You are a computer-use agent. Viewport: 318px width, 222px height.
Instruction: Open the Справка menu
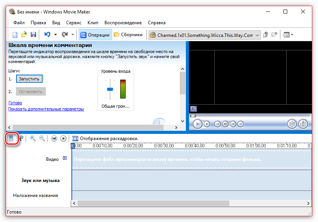pos(157,23)
